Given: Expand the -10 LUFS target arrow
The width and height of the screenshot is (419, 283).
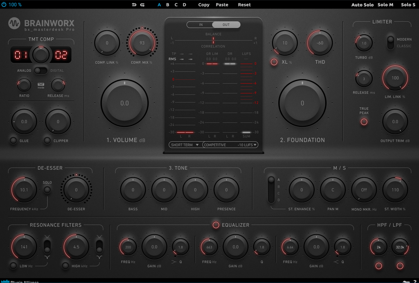Looking at the screenshot, I should click(255, 145).
